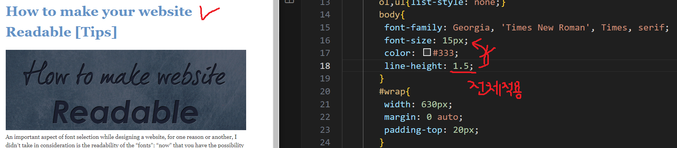Click line number 16 in the gutter
677x148 pixels.
point(325,40)
